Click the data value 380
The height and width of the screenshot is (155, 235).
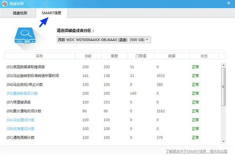click(160, 84)
